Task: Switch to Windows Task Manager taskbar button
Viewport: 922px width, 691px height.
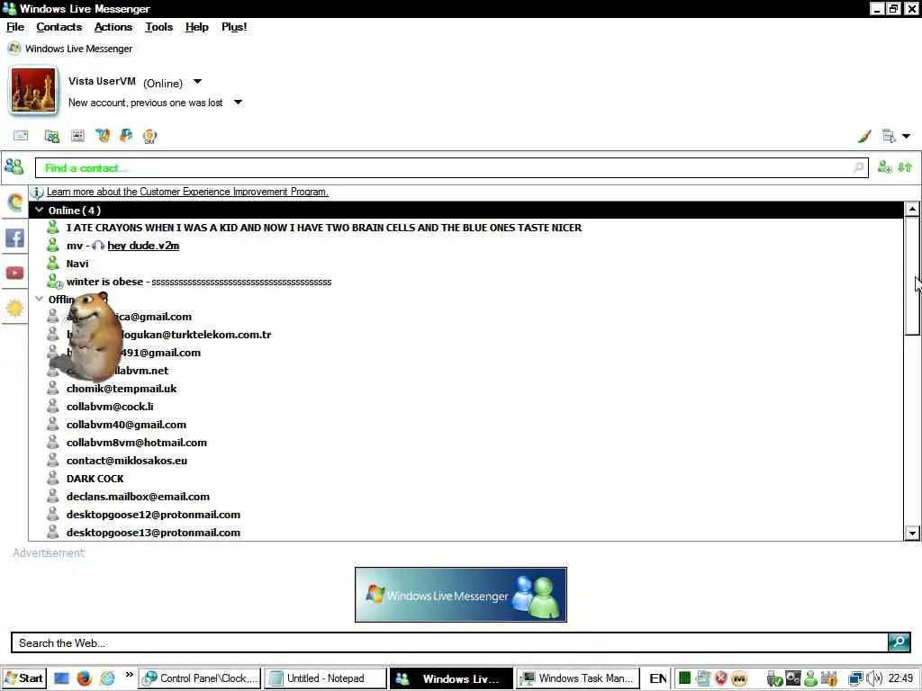Action: pos(577,678)
